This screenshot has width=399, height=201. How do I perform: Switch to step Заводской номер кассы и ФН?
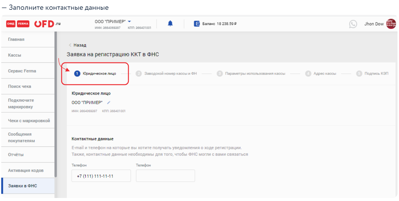coord(166,74)
